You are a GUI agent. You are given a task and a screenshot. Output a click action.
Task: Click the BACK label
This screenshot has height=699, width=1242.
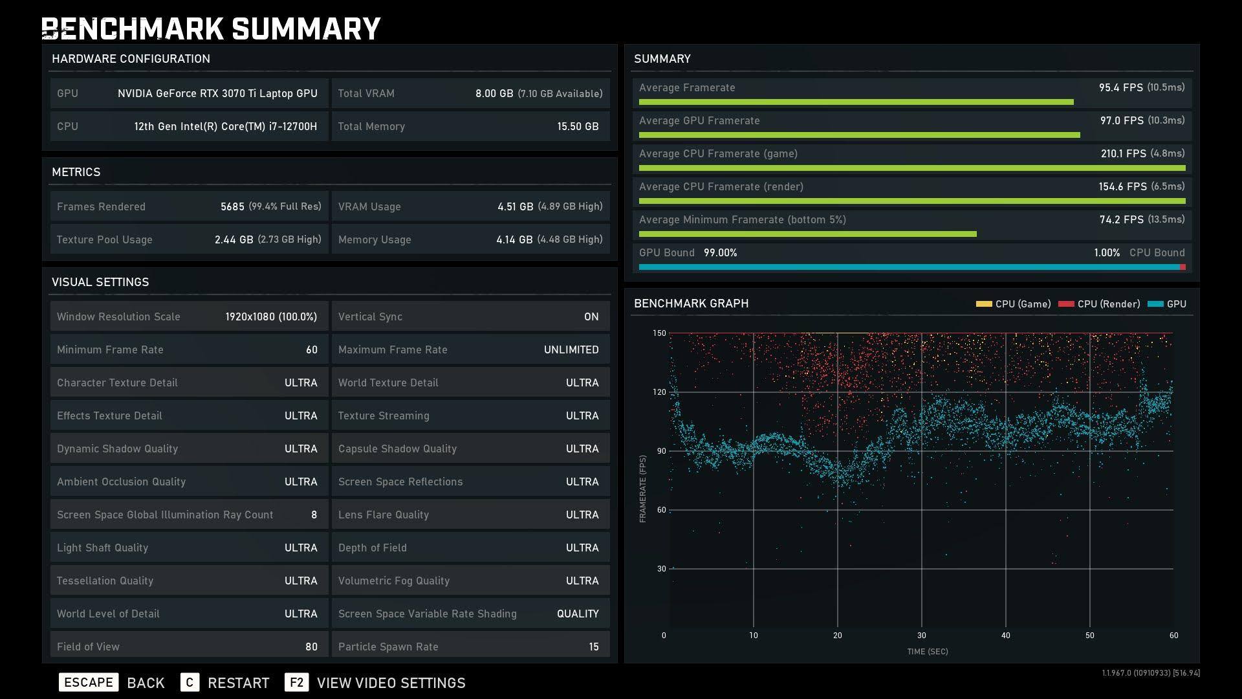[146, 683]
